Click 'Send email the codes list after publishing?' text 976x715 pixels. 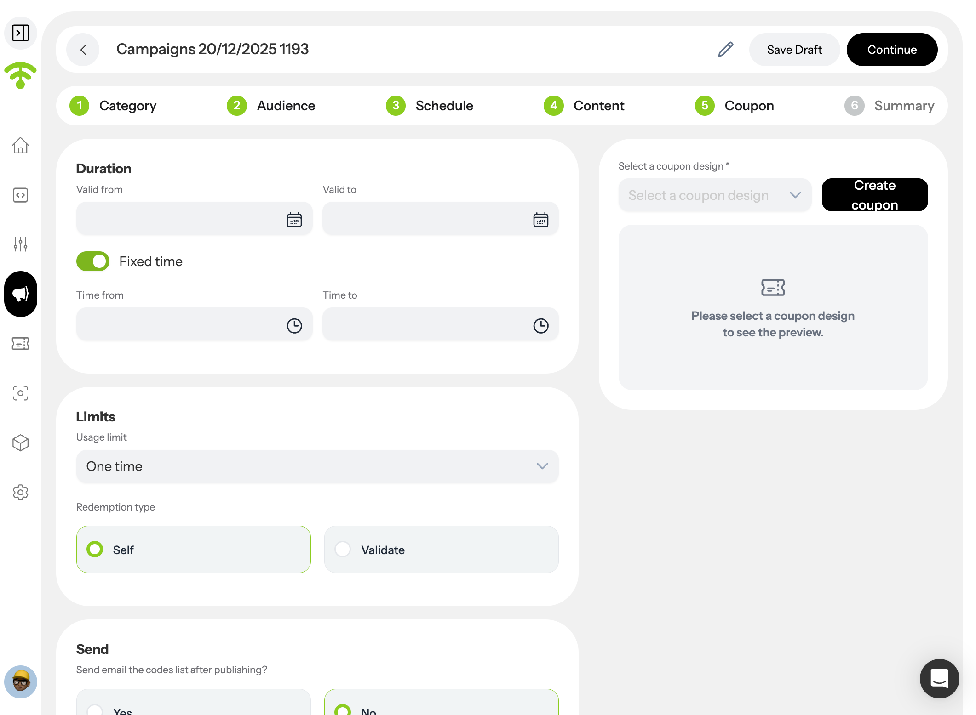(172, 670)
